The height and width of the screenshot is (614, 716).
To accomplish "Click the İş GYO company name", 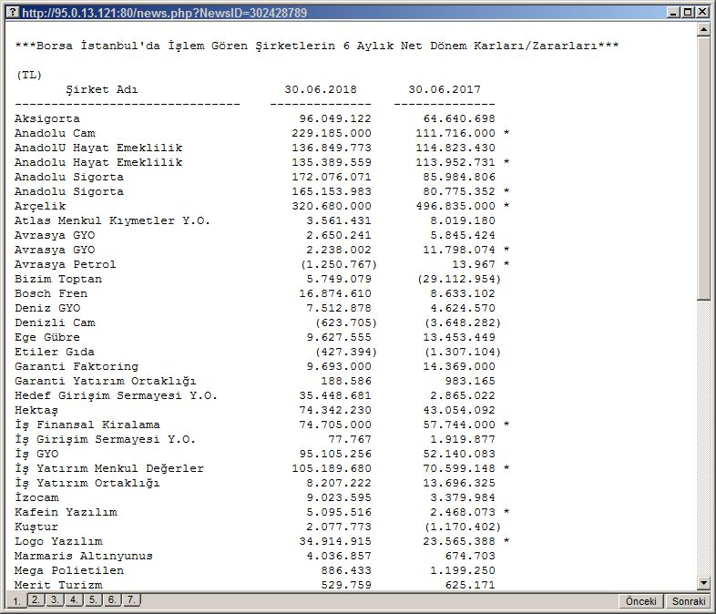I will pos(36,455).
